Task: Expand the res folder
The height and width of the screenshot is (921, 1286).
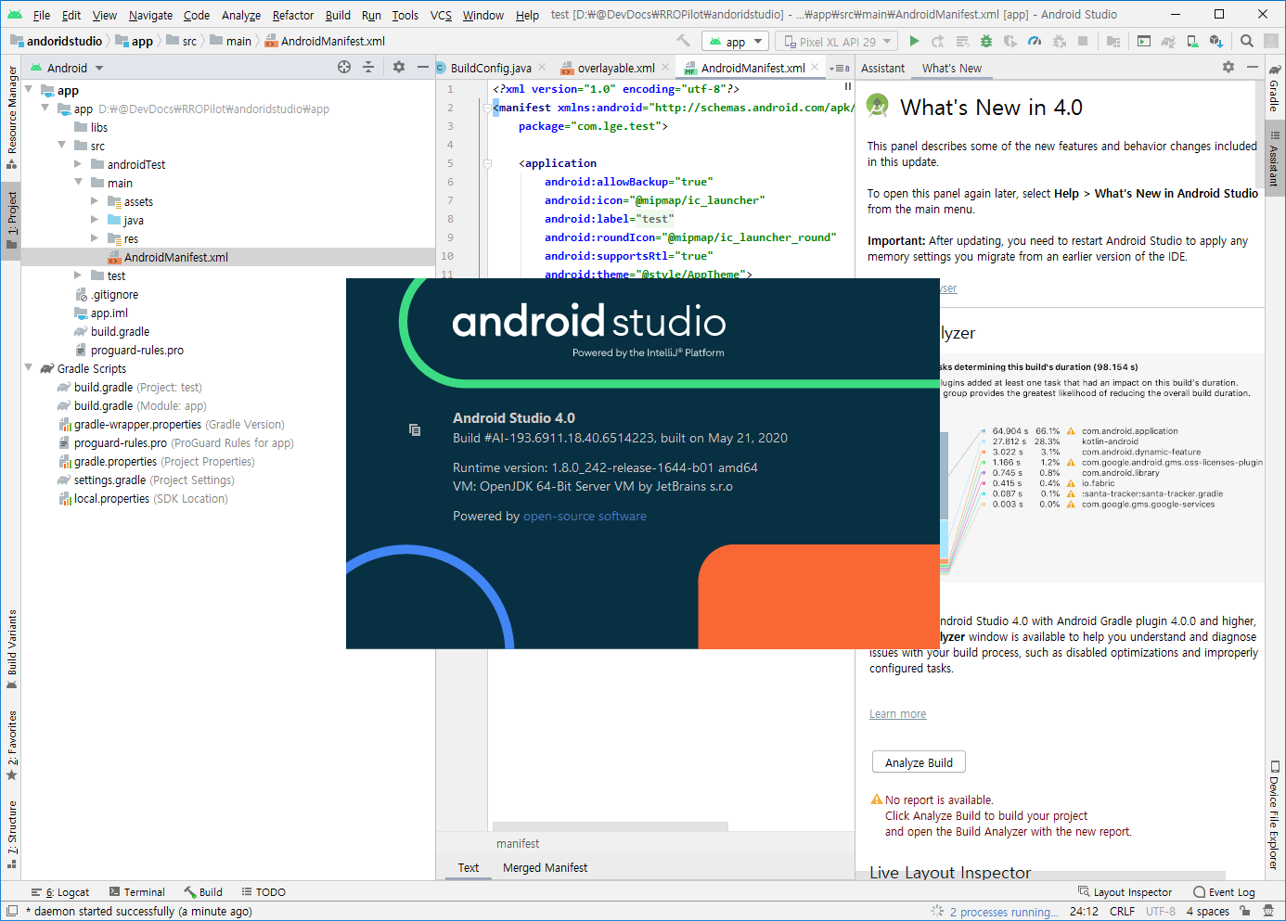Action: [96, 238]
